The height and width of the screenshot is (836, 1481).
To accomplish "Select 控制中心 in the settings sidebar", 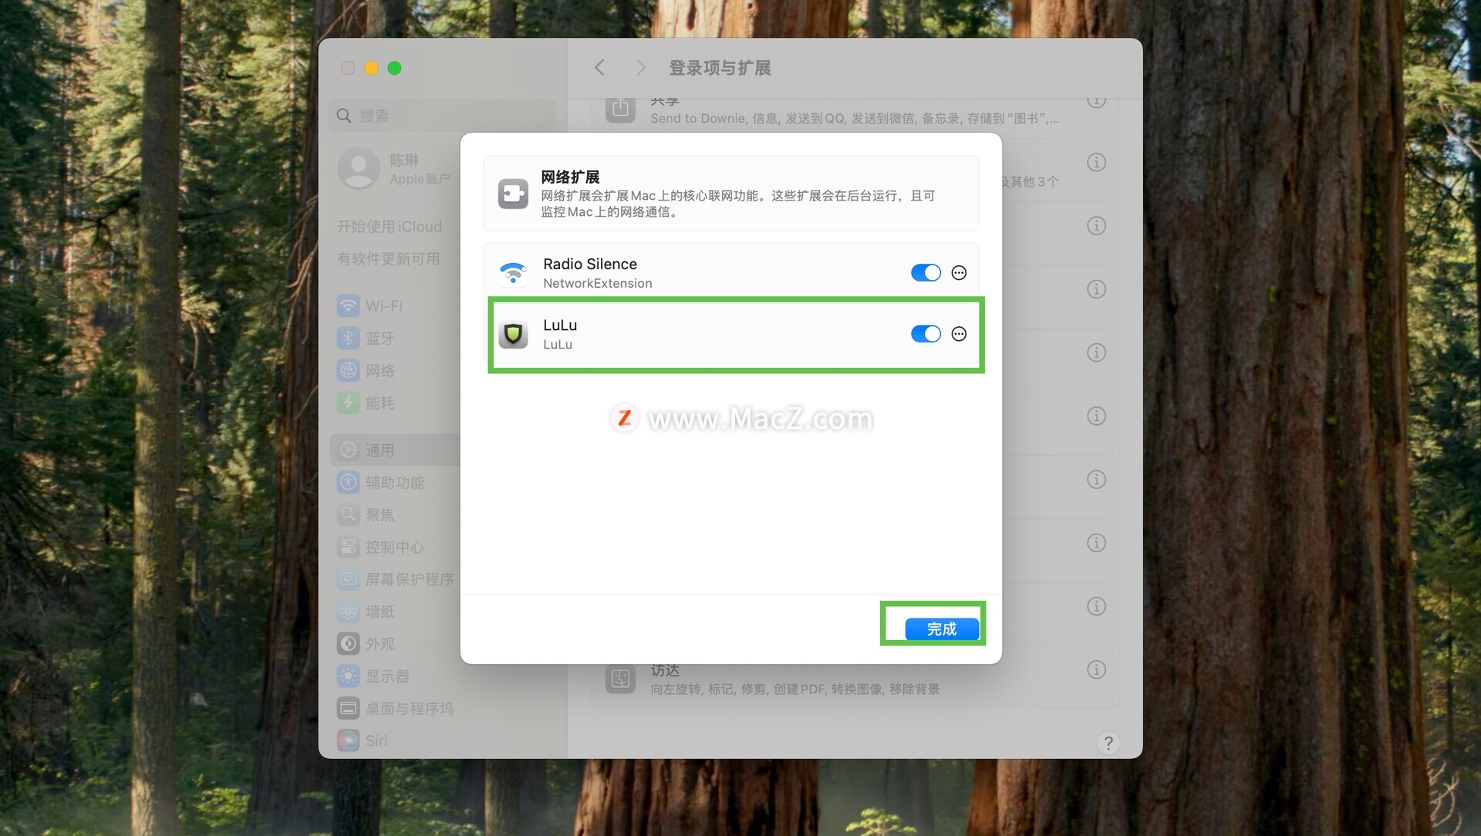I will pos(395,548).
